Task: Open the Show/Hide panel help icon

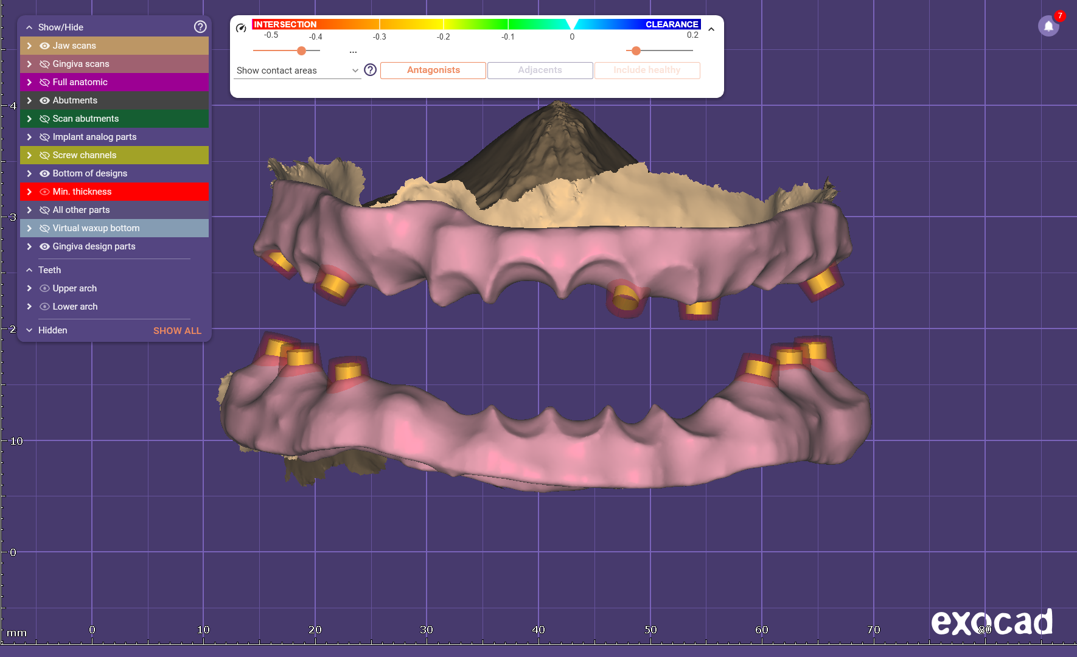Action: pos(200,27)
